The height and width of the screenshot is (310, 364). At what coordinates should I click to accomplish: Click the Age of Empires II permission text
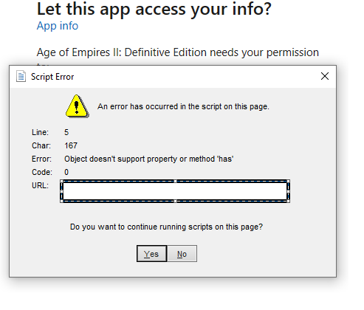178,52
